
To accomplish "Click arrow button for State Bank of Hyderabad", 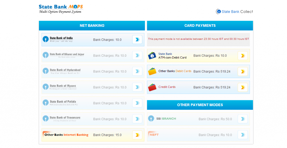I will [x=137, y=71].
